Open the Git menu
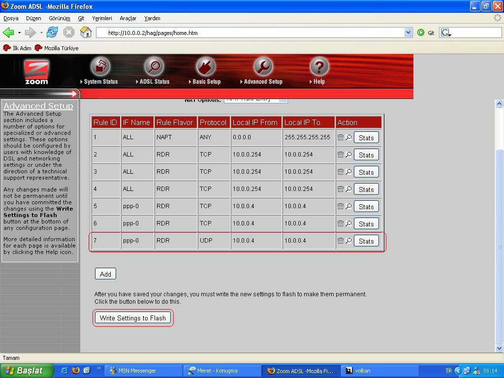This screenshot has width=504, height=378. (81, 18)
